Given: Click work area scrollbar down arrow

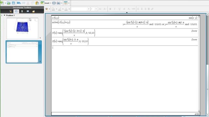Looking at the screenshot, I should point(207,115).
